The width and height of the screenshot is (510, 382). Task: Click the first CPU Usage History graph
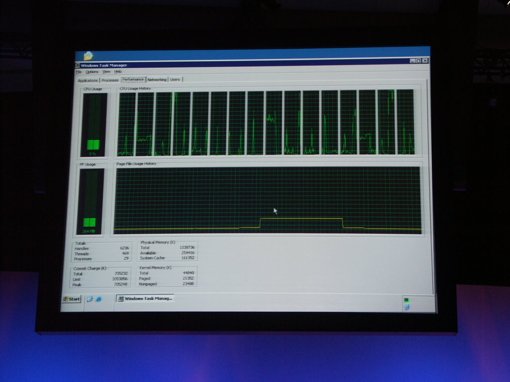[x=126, y=124]
